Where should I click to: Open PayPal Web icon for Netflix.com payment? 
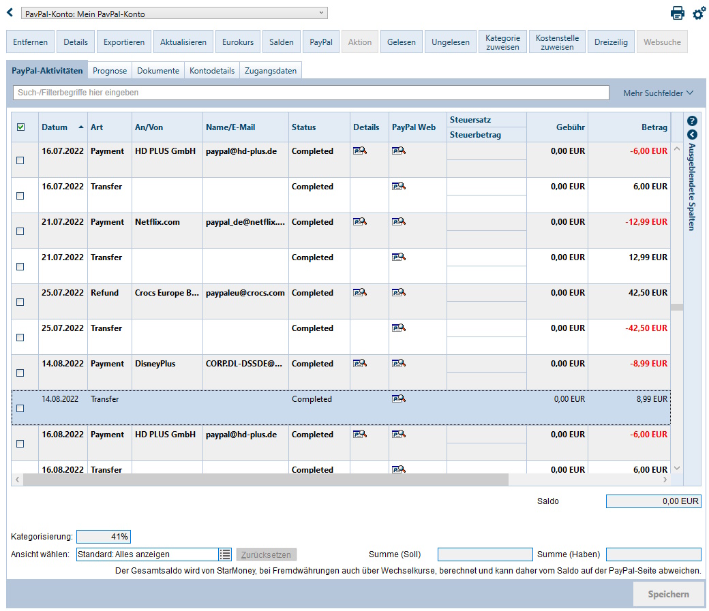click(x=399, y=221)
